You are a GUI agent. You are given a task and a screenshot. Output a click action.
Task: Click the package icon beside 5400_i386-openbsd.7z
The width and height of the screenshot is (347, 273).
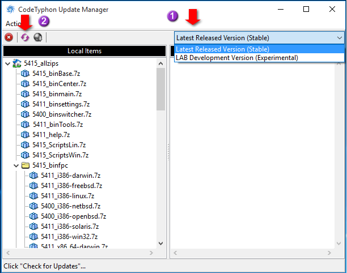(x=33, y=216)
